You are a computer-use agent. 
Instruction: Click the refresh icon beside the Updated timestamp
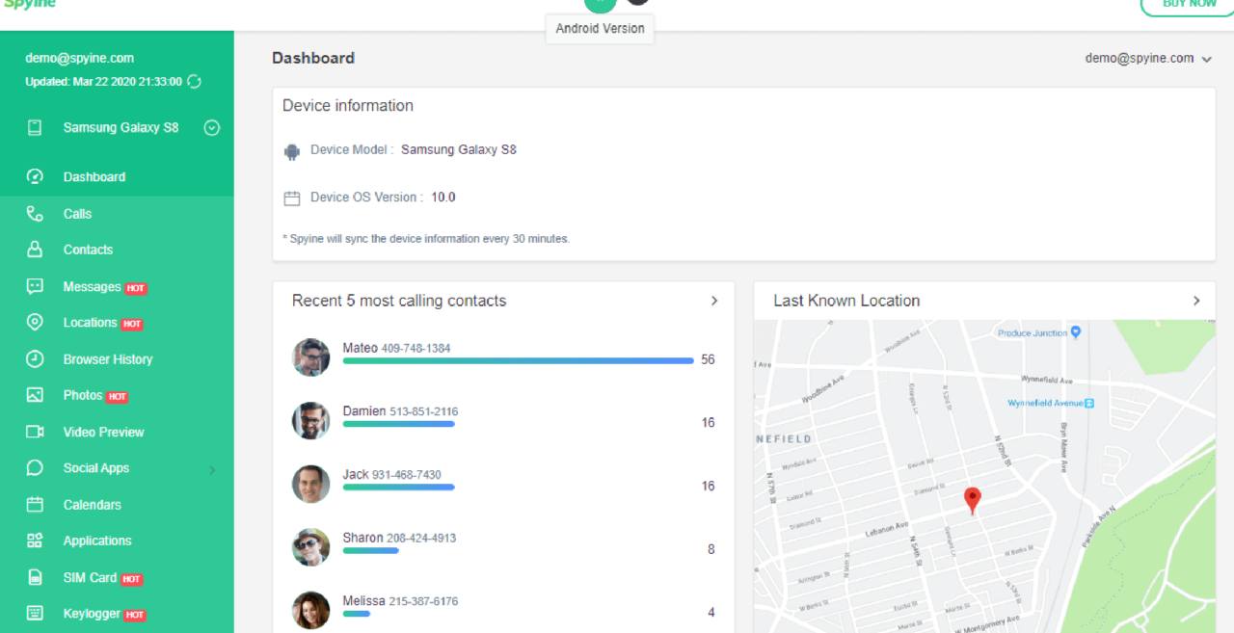[195, 82]
